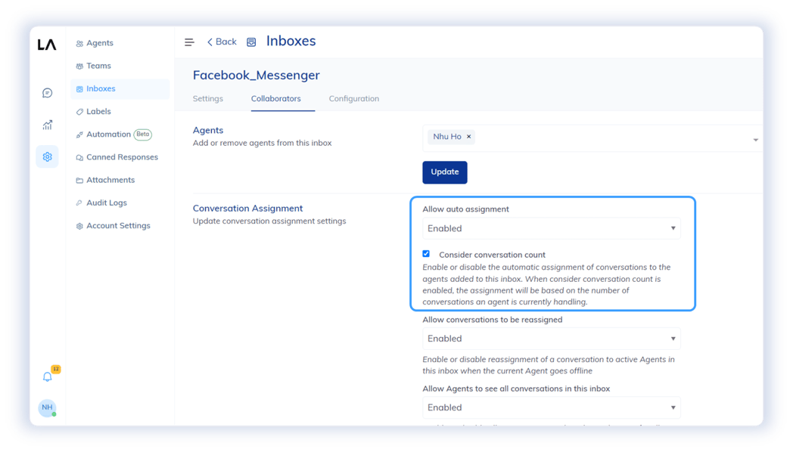Open the conversations chat icon in left rail

[47, 93]
